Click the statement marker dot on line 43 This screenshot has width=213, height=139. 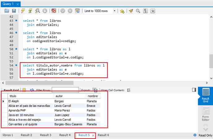pyautogui.click(x=16, y=20)
